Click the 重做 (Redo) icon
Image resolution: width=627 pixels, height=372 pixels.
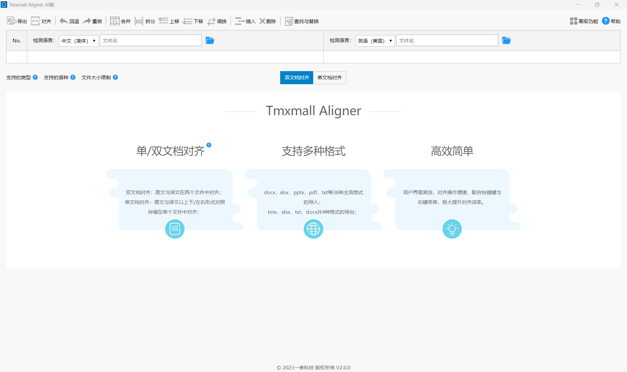pyautogui.click(x=93, y=21)
